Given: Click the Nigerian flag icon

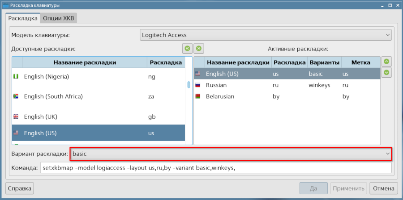Looking at the screenshot, I should pos(16,77).
